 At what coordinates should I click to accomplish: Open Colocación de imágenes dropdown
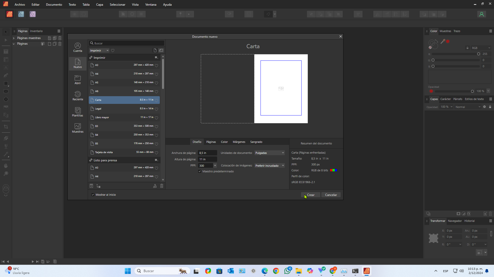269,166
